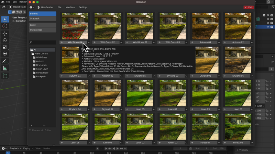Toggle visibility eye of first outliner row
Image resolution: width=275 pixels, height=154 pixels.
(268, 15)
